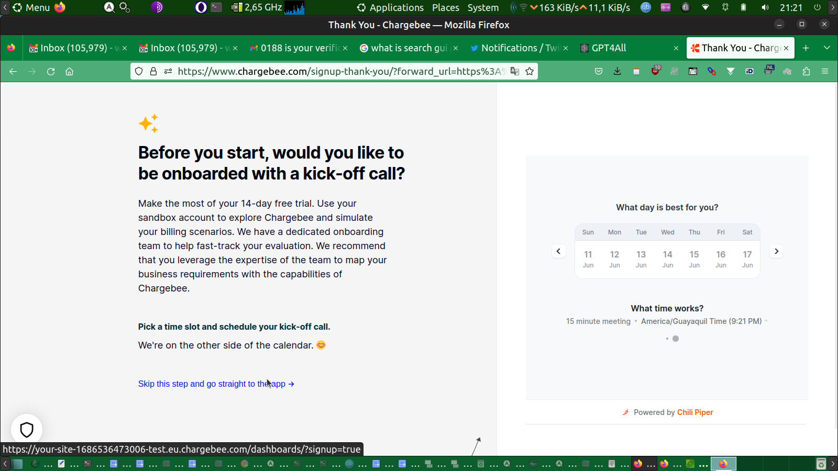This screenshot has width=838, height=471.
Task: Click the power button in the panel
Action: coord(817,7)
